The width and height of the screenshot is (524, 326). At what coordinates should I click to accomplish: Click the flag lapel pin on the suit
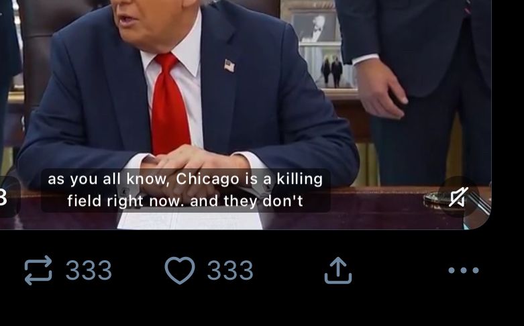(x=229, y=66)
